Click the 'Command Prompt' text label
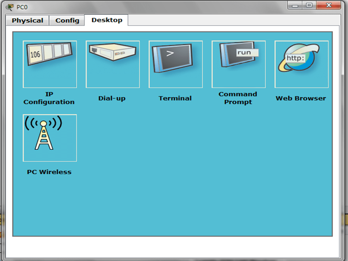The image size is (348, 261). (x=238, y=98)
